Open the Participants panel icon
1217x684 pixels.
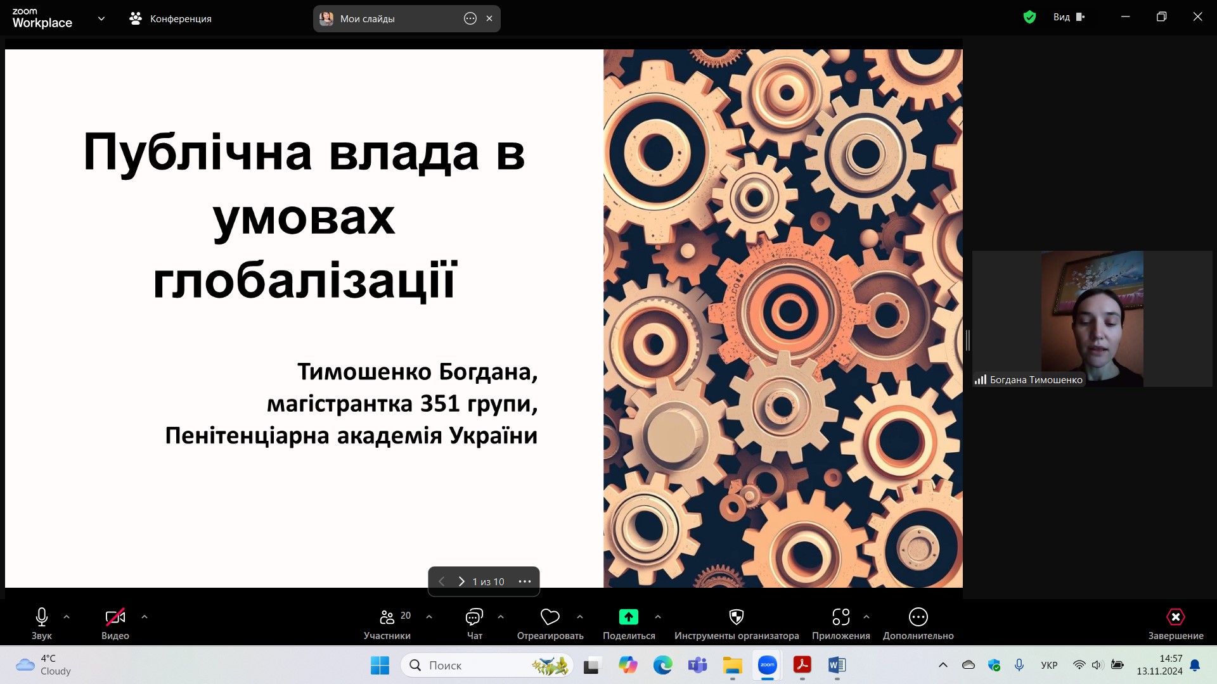[x=387, y=617]
